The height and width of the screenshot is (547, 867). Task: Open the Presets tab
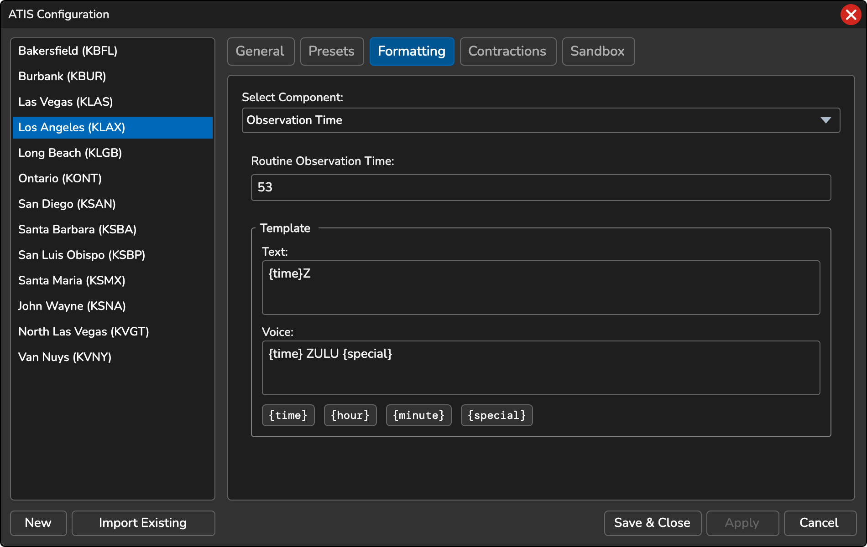[332, 52]
